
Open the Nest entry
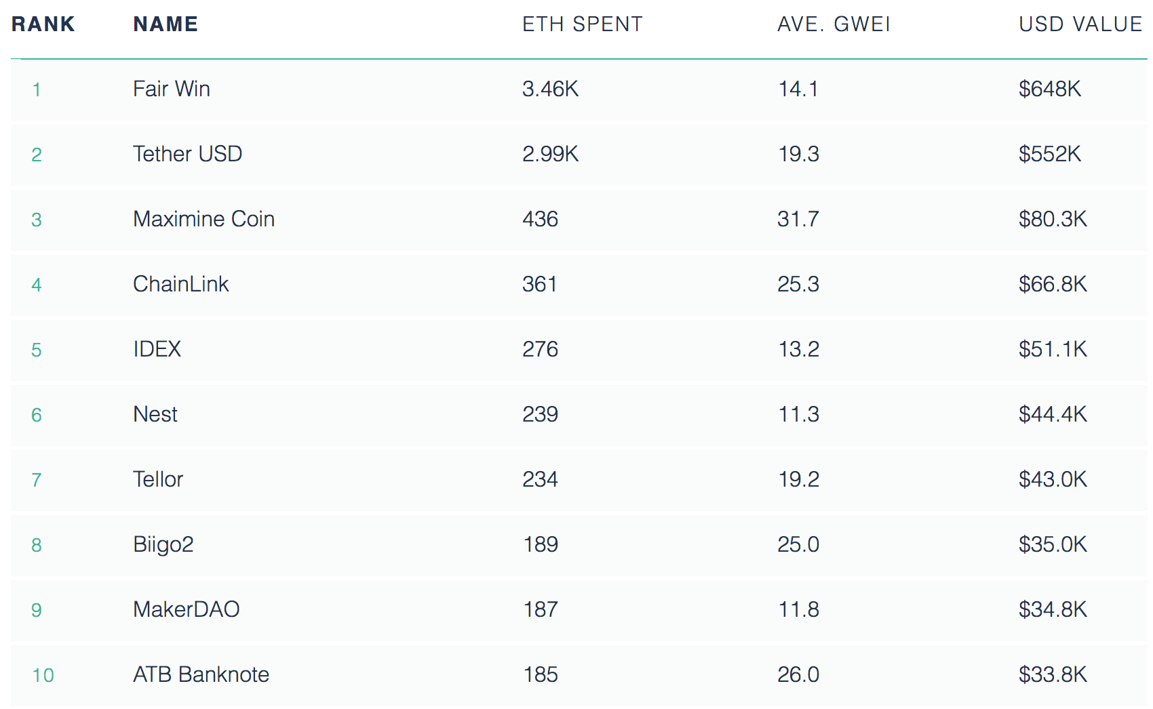click(155, 414)
